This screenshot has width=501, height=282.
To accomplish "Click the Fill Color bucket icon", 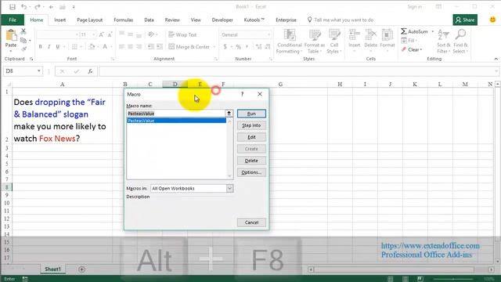I will pyautogui.click(x=92, y=47).
